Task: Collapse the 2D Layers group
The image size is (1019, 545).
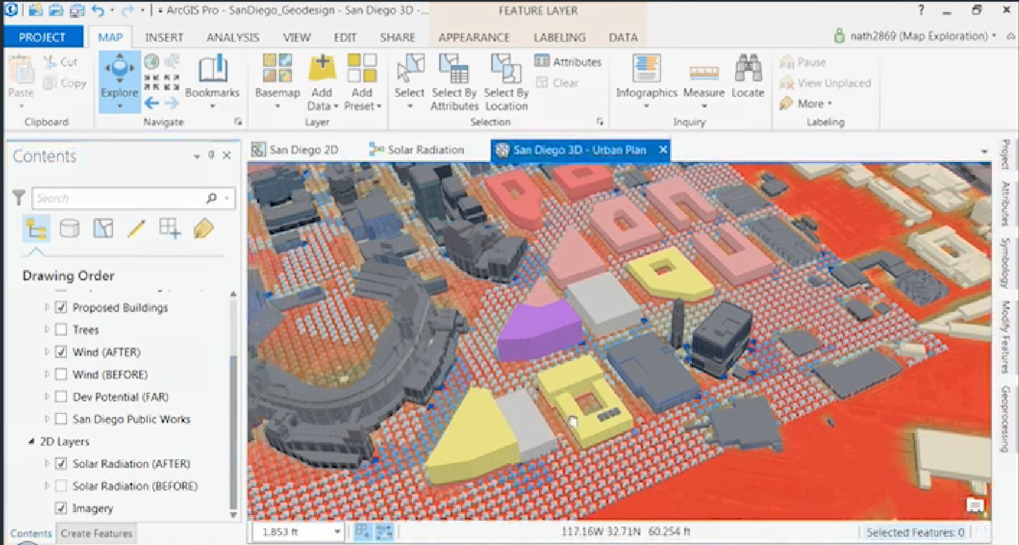Action: pos(31,442)
